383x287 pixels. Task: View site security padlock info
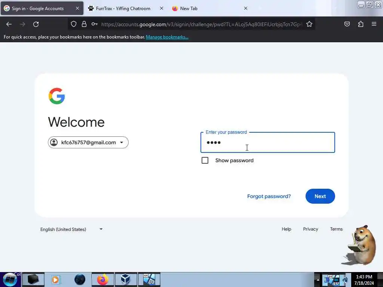[84, 24]
